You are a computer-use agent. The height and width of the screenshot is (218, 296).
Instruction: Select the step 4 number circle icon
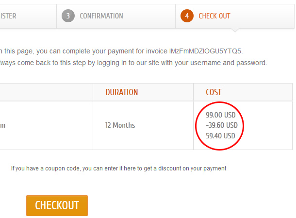click(187, 16)
